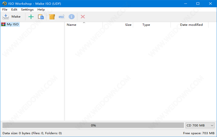
Task: Click the ISO Workshop app icon in the title bar
Action: click(4, 4)
